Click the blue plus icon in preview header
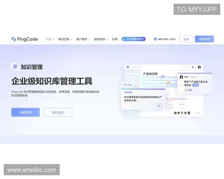Screen dimensions: 224x179 click(193, 67)
